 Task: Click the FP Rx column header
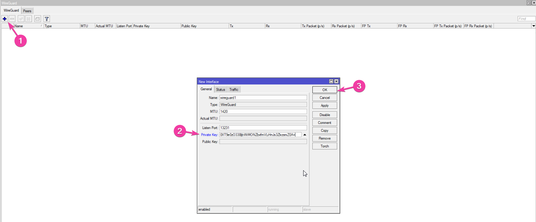tap(415, 26)
